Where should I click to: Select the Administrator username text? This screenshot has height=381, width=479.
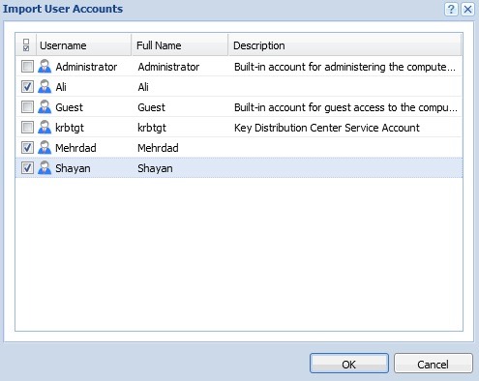[86, 67]
